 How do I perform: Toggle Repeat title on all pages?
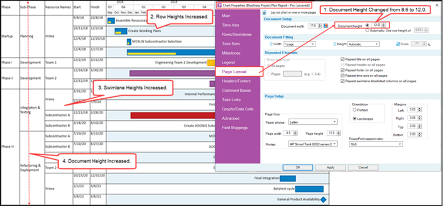point(343,60)
